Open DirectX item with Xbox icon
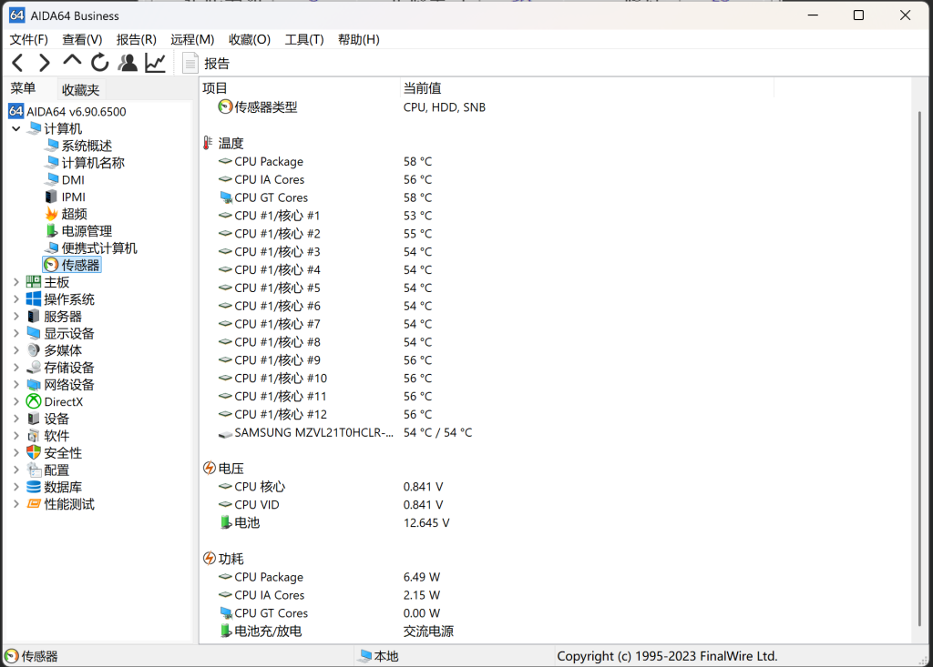 [x=63, y=401]
